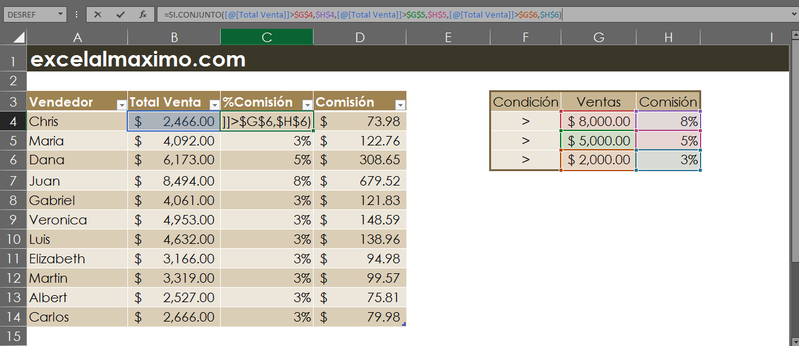799x346 pixels.
Task: Click the 8,494.00 total venta cell
Action: 174,181
